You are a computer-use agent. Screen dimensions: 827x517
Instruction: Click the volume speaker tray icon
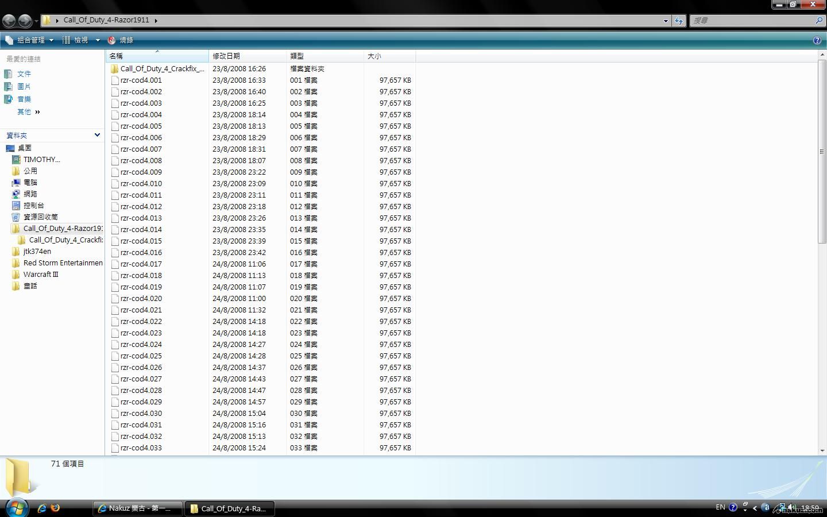[792, 508]
